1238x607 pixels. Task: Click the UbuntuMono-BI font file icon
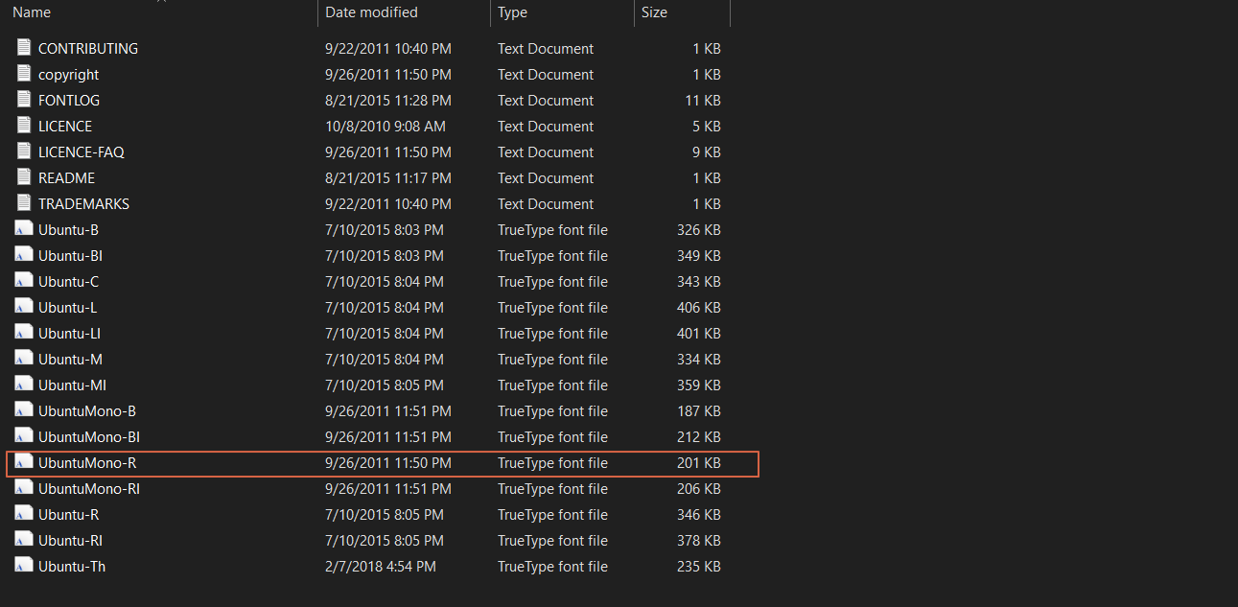point(24,435)
